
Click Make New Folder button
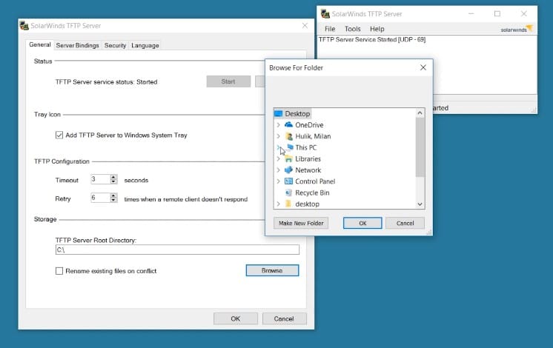[301, 223]
